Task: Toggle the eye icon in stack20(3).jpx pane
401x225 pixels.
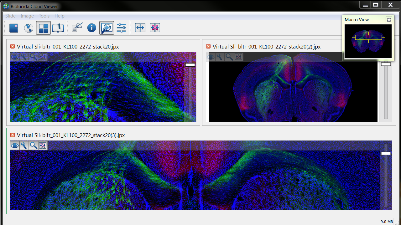Action: pyautogui.click(x=15, y=146)
